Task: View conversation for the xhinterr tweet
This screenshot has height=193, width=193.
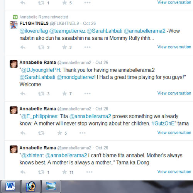Action: tap(174, 171)
